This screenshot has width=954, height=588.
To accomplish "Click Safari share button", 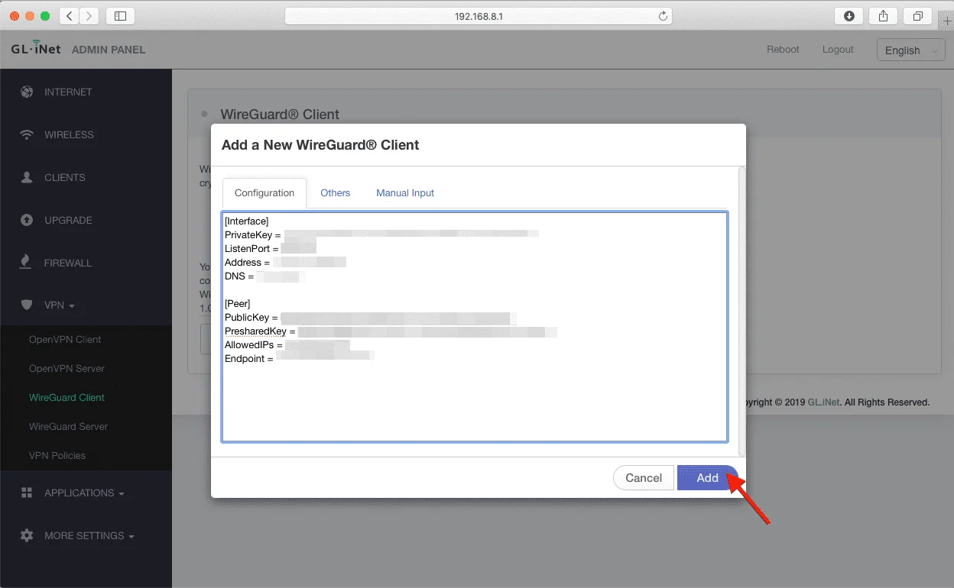I will 883,16.
